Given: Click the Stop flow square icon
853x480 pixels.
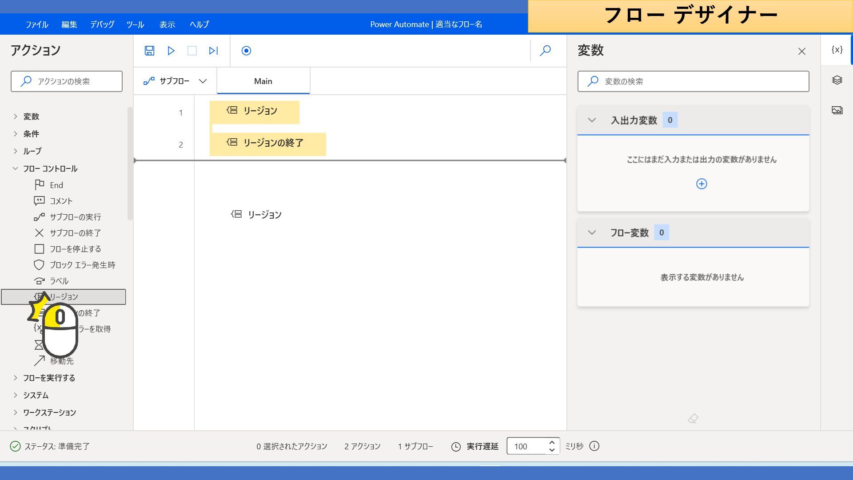Looking at the screenshot, I should [x=192, y=51].
